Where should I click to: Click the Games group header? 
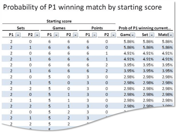(59, 29)
